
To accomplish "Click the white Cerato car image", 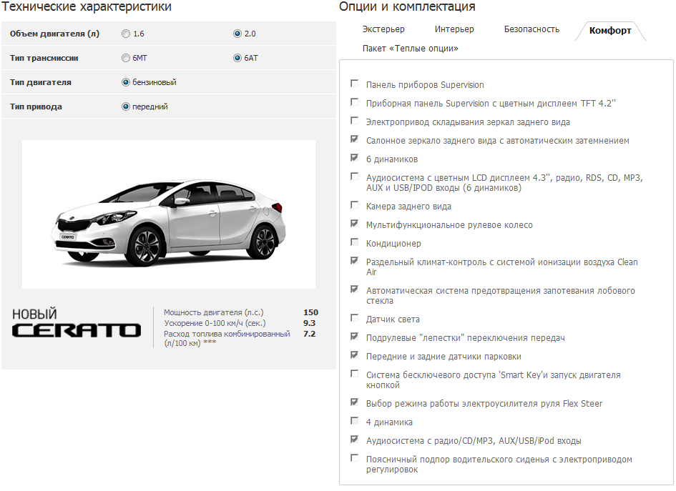I will 169,214.
